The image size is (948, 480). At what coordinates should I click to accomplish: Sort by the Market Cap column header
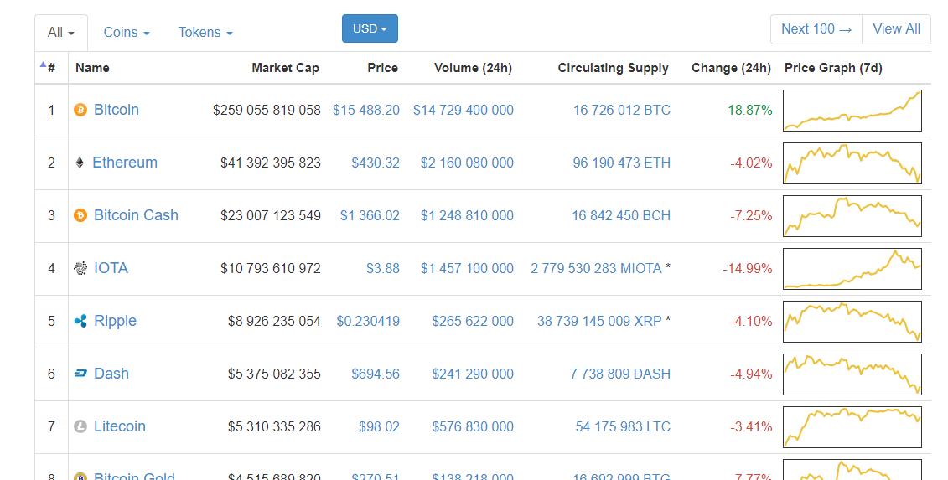point(285,68)
